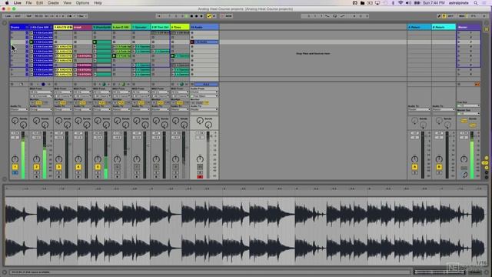The image size is (492, 277).
Task: Toggle track activator button 2
Action: (x=36, y=167)
